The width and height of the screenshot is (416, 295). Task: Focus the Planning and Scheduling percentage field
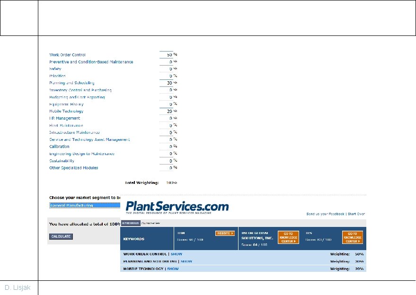pyautogui.click(x=166, y=83)
